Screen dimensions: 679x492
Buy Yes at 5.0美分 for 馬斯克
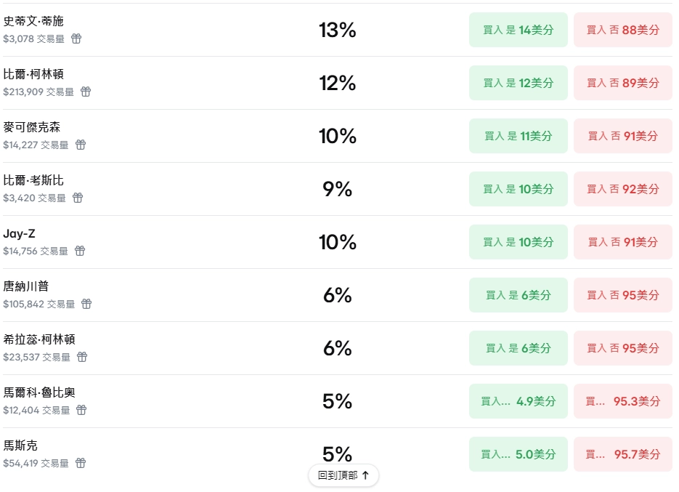tap(518, 454)
